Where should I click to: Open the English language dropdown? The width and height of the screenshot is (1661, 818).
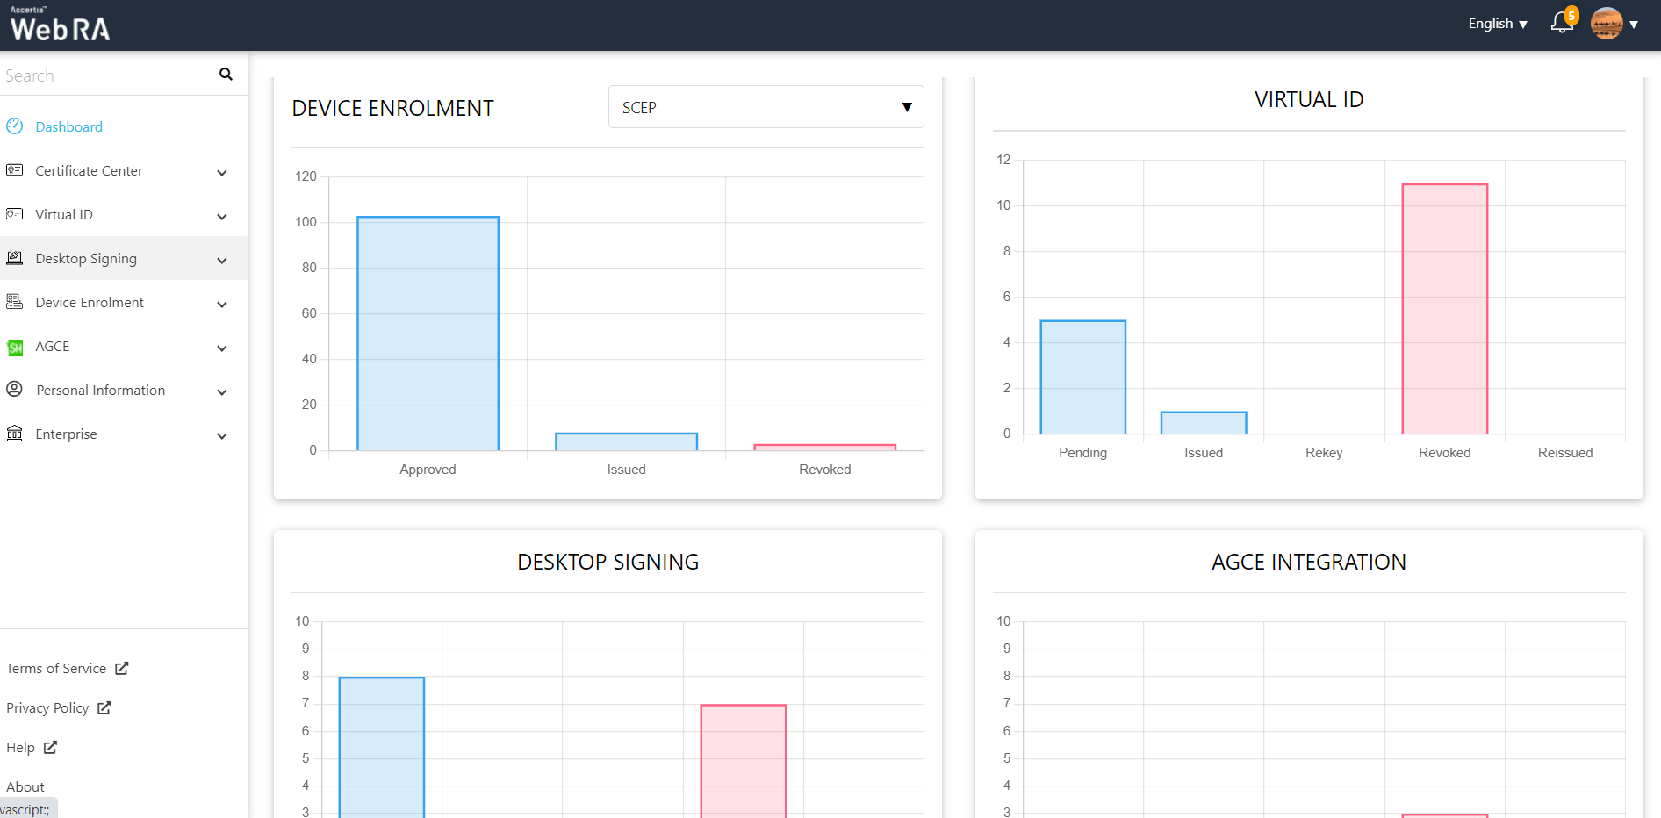pyautogui.click(x=1498, y=24)
